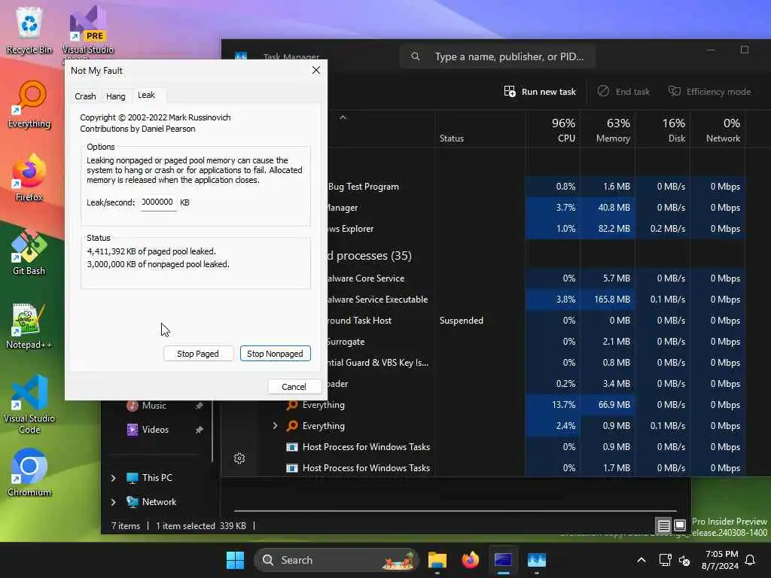
Task: Open Task Manager settings gear icon
Action: click(239, 458)
